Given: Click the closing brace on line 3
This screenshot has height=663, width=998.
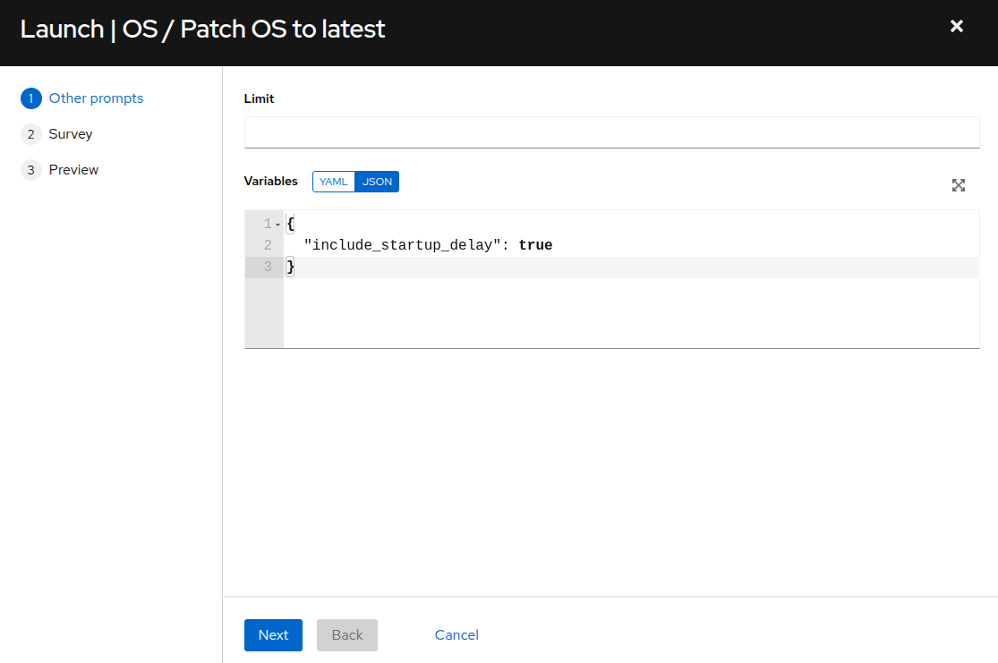Looking at the screenshot, I should 290,267.
